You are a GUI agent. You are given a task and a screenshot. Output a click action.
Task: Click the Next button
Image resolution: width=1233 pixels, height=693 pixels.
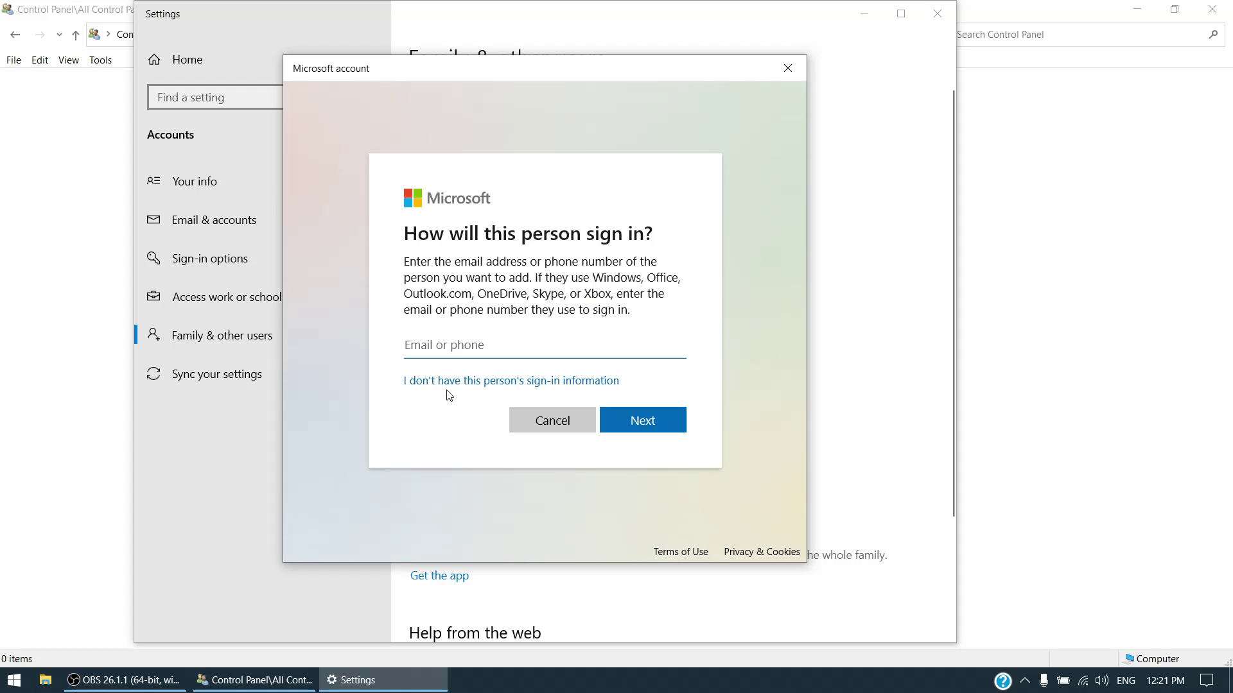(642, 420)
